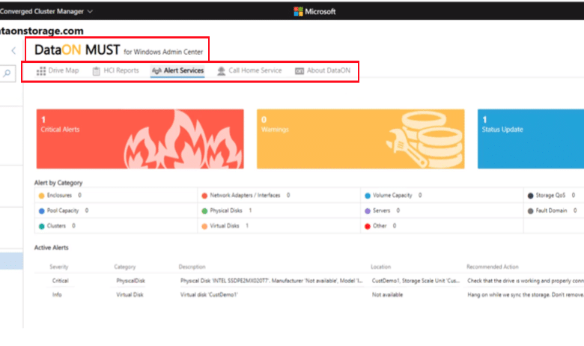This screenshot has width=584, height=346.
Task: Click the back arrow beside DataON MUST
Action: [x=13, y=51]
